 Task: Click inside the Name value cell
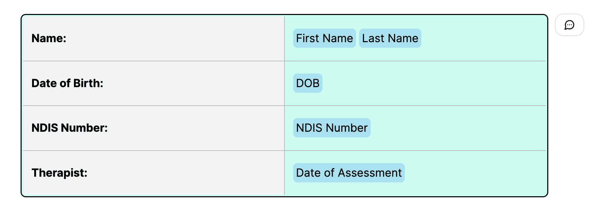(471, 38)
